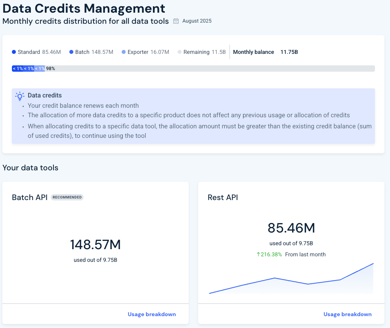Open Usage breakdown for Batch API
The height and width of the screenshot is (328, 390).
[x=152, y=314]
